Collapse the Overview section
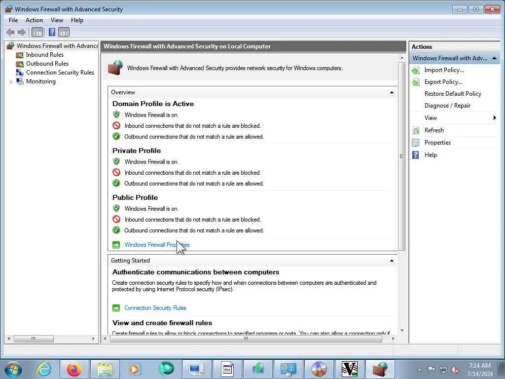Viewport: 505px width, 379px height. coord(392,92)
